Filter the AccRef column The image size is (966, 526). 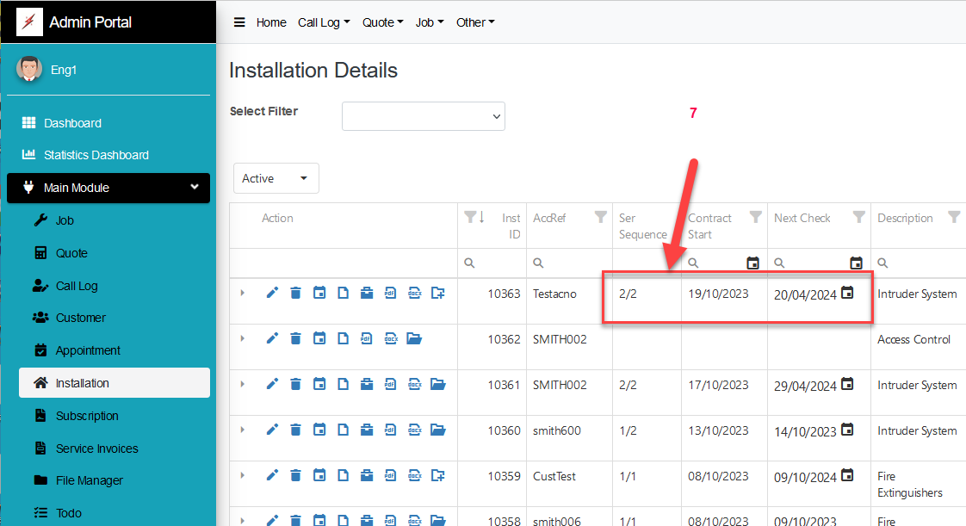pos(601,217)
